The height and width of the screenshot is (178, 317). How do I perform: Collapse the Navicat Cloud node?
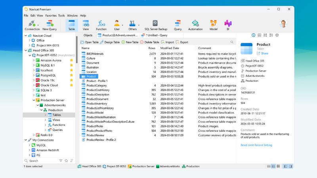coord(26,36)
